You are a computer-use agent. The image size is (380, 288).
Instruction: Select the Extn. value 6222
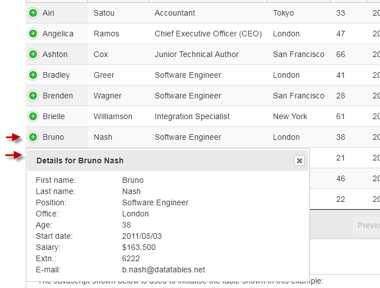click(131, 258)
